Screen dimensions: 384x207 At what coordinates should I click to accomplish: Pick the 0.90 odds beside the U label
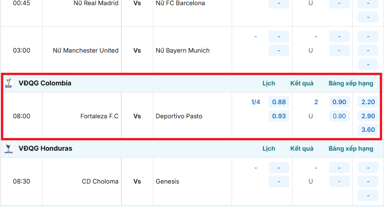339,116
